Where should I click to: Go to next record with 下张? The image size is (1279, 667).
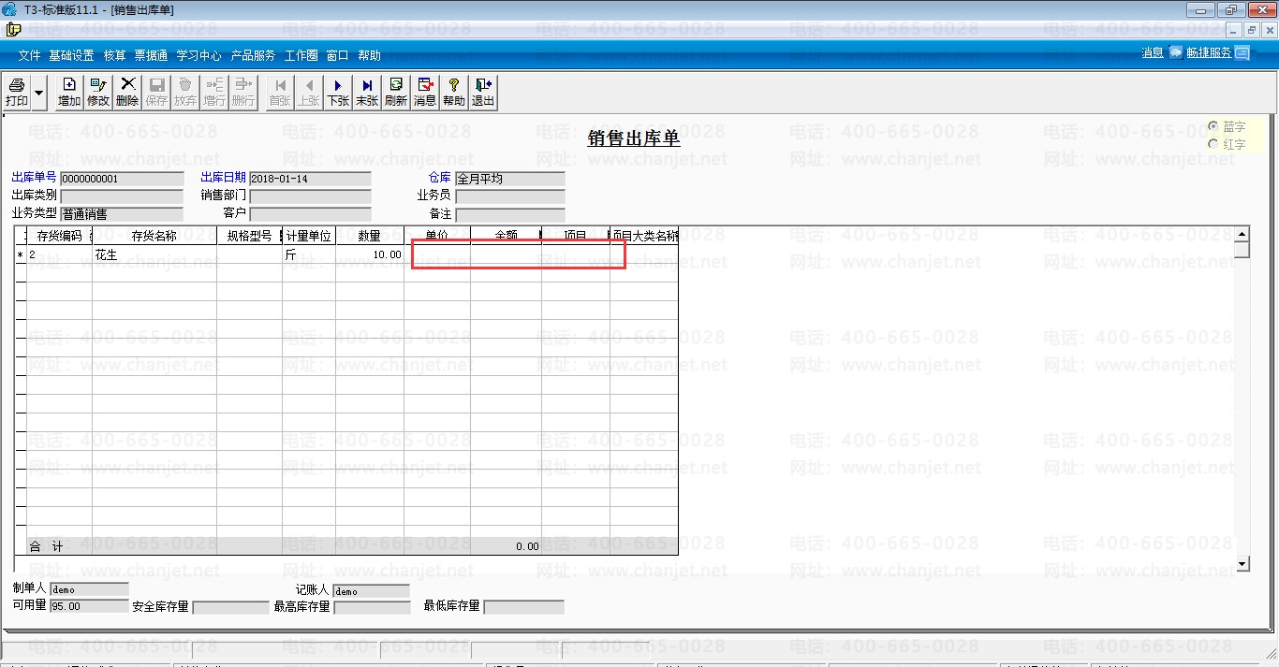[x=338, y=92]
